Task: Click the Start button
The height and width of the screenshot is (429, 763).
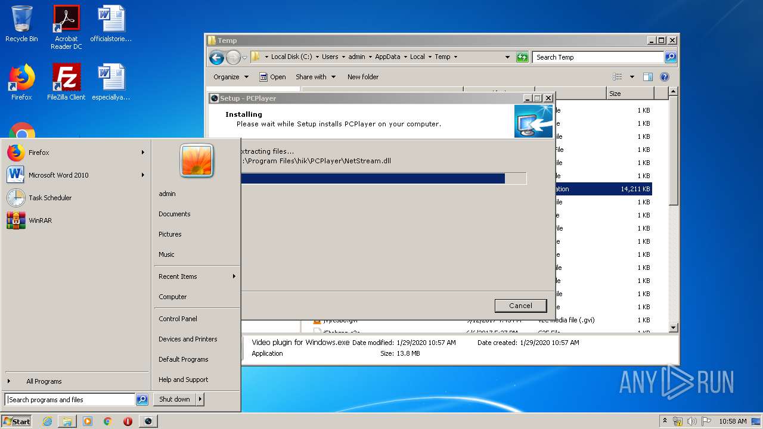Action: click(17, 421)
